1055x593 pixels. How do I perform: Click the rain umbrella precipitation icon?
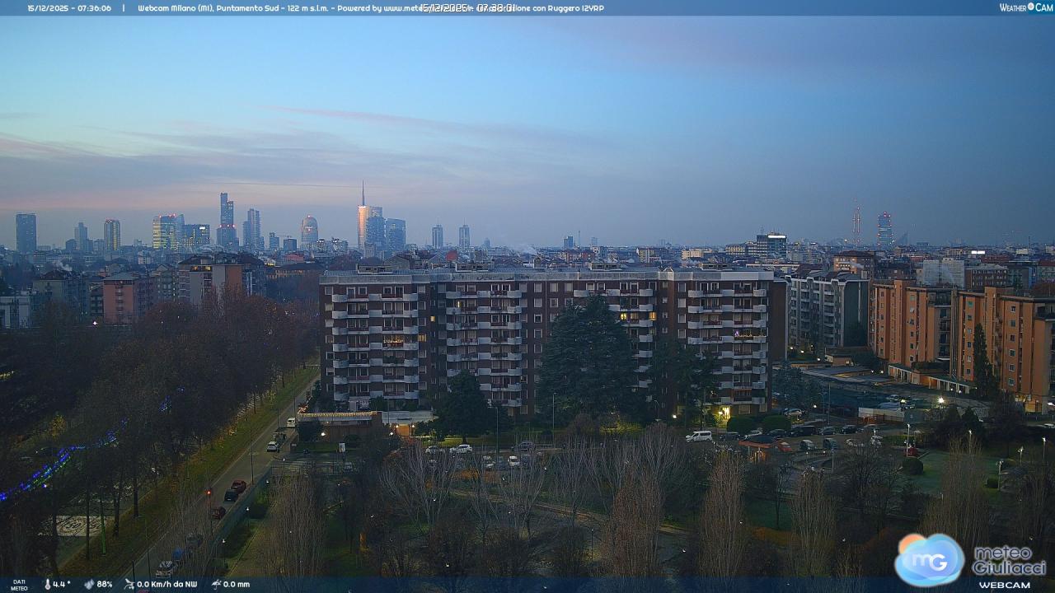pos(216,584)
